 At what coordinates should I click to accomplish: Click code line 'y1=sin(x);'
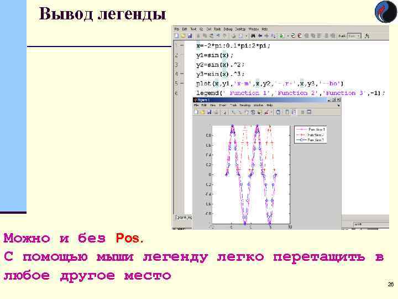214,55
